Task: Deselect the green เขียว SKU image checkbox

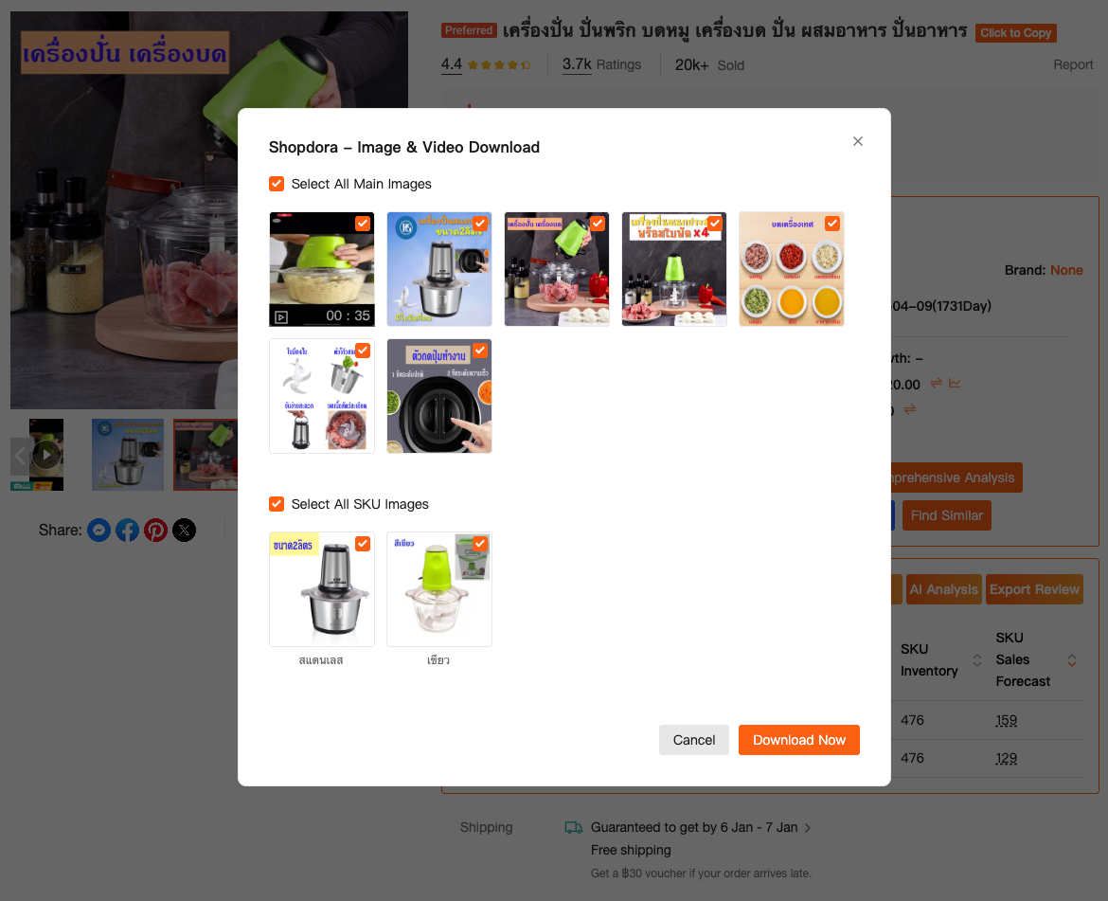Action: 480,544
